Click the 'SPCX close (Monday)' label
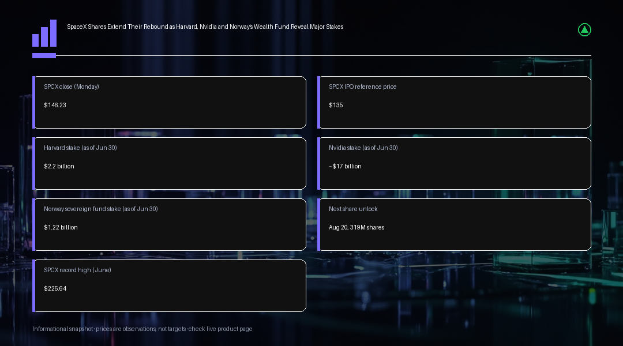The width and height of the screenshot is (623, 346). tap(72, 86)
